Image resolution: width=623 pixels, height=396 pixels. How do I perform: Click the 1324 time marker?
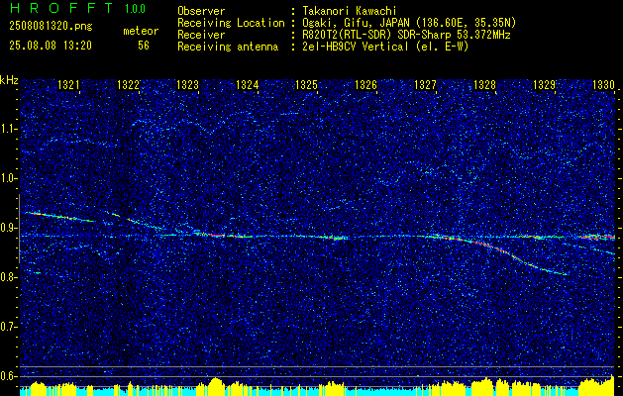coord(247,84)
